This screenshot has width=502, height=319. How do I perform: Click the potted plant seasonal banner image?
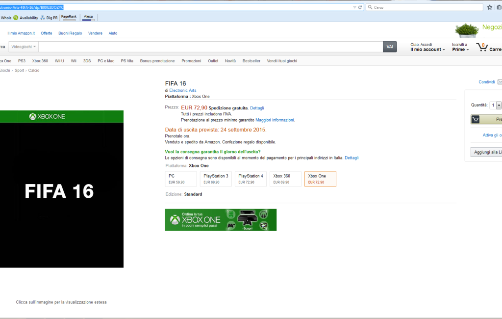467,30
